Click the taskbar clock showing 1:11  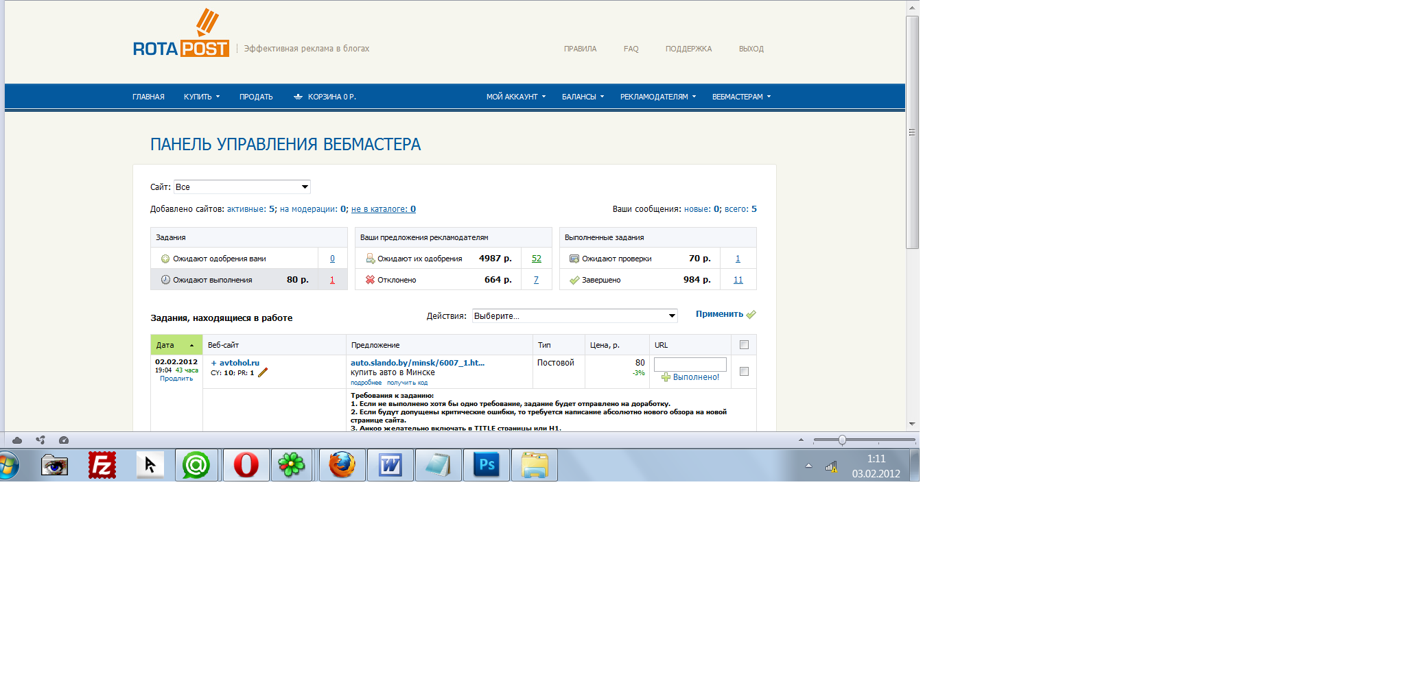pos(876,459)
